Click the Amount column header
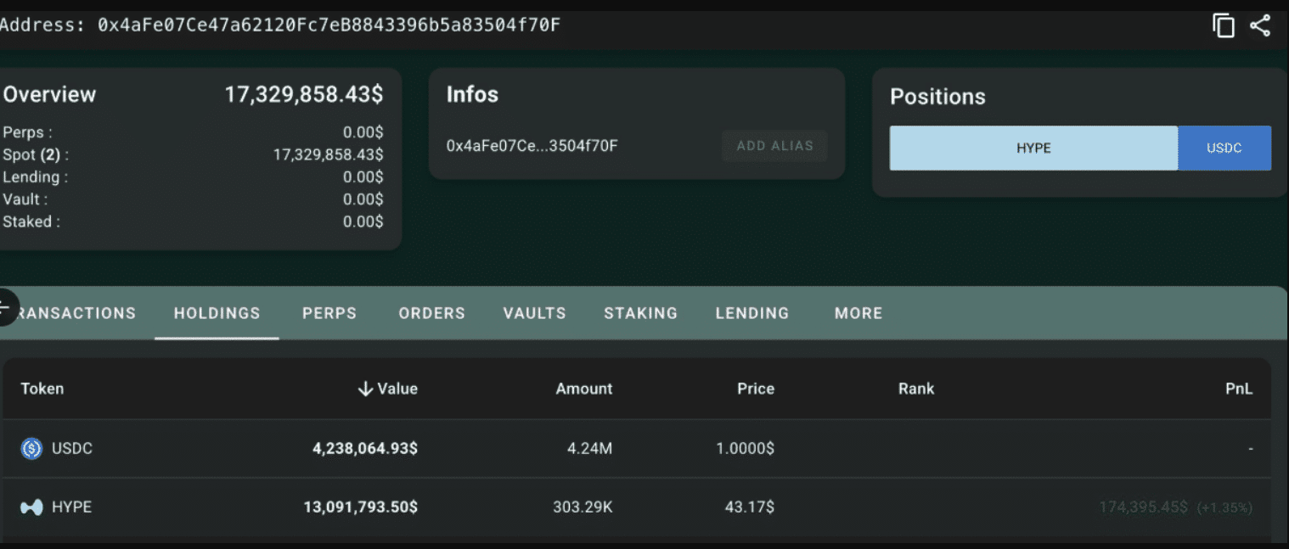This screenshot has width=1289, height=549. point(584,389)
